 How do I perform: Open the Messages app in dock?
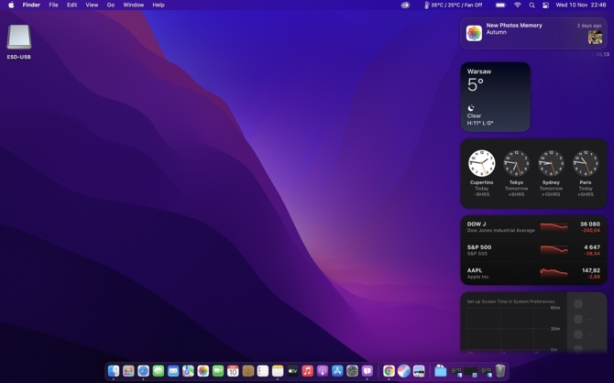158,371
